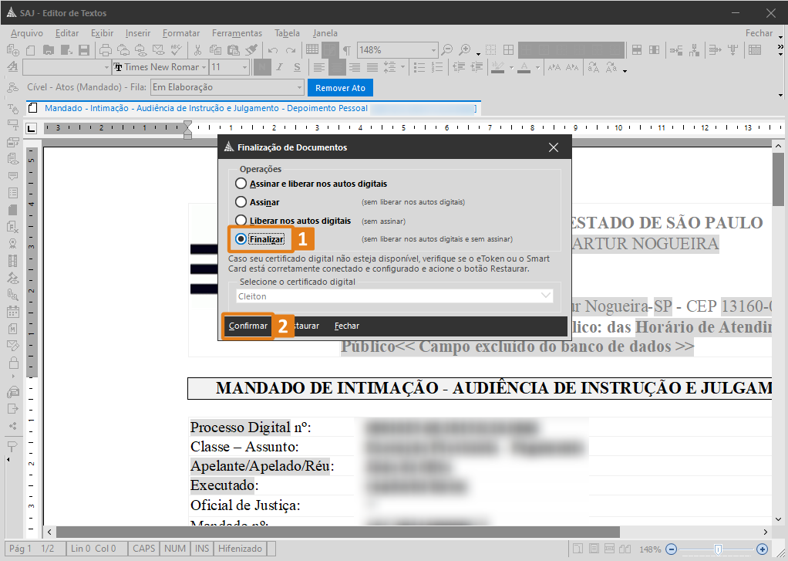Open the highlight color dropdown arrow
Screen dimensions: 788x561
(x=512, y=67)
